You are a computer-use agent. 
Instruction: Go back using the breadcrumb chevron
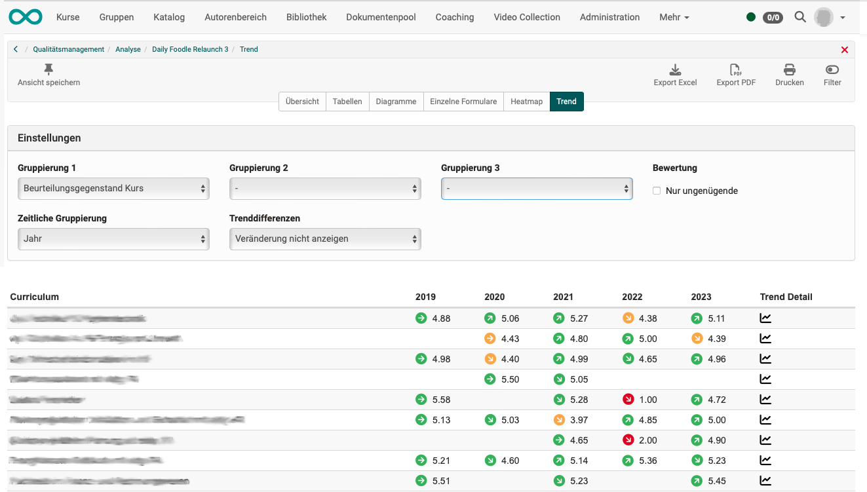coord(15,48)
